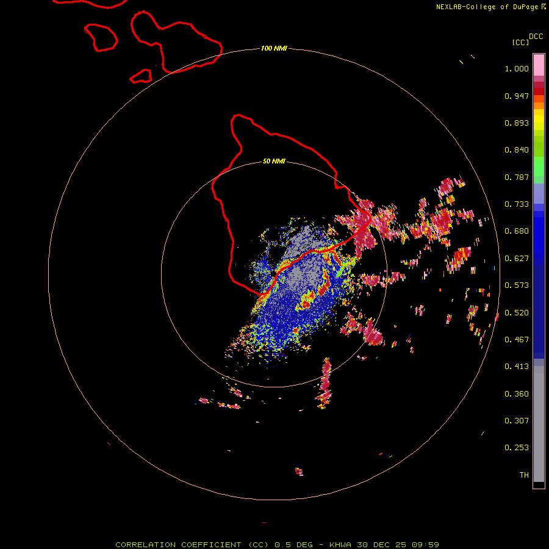Click the Correlation Coefficient KHWA caption text
This screenshot has width=549, height=549.
coord(277,545)
